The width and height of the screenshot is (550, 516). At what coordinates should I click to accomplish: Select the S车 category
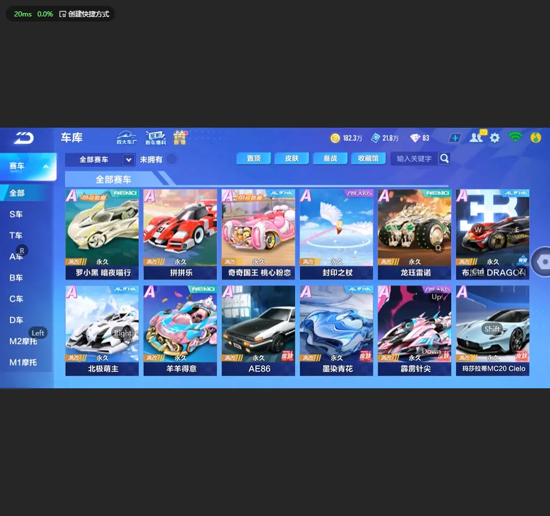(16, 214)
